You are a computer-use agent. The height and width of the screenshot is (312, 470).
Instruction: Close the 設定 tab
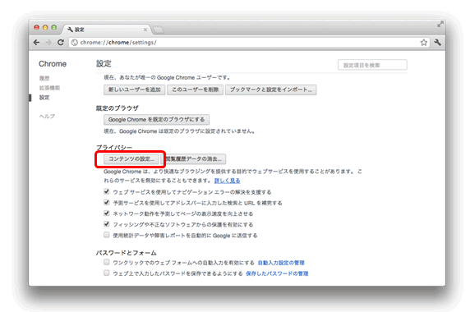point(145,30)
